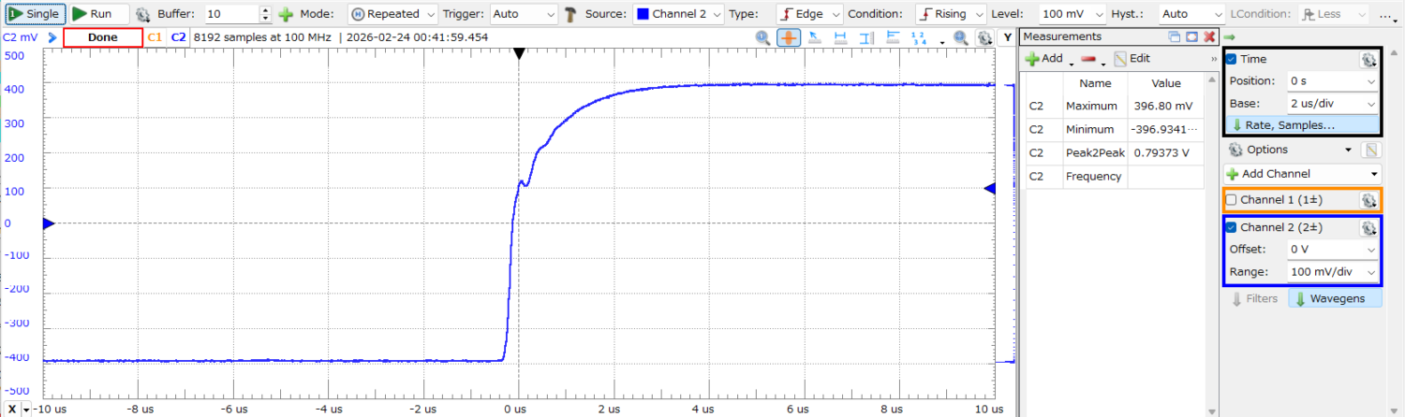Toggle the Time checkbox

[1232, 60]
